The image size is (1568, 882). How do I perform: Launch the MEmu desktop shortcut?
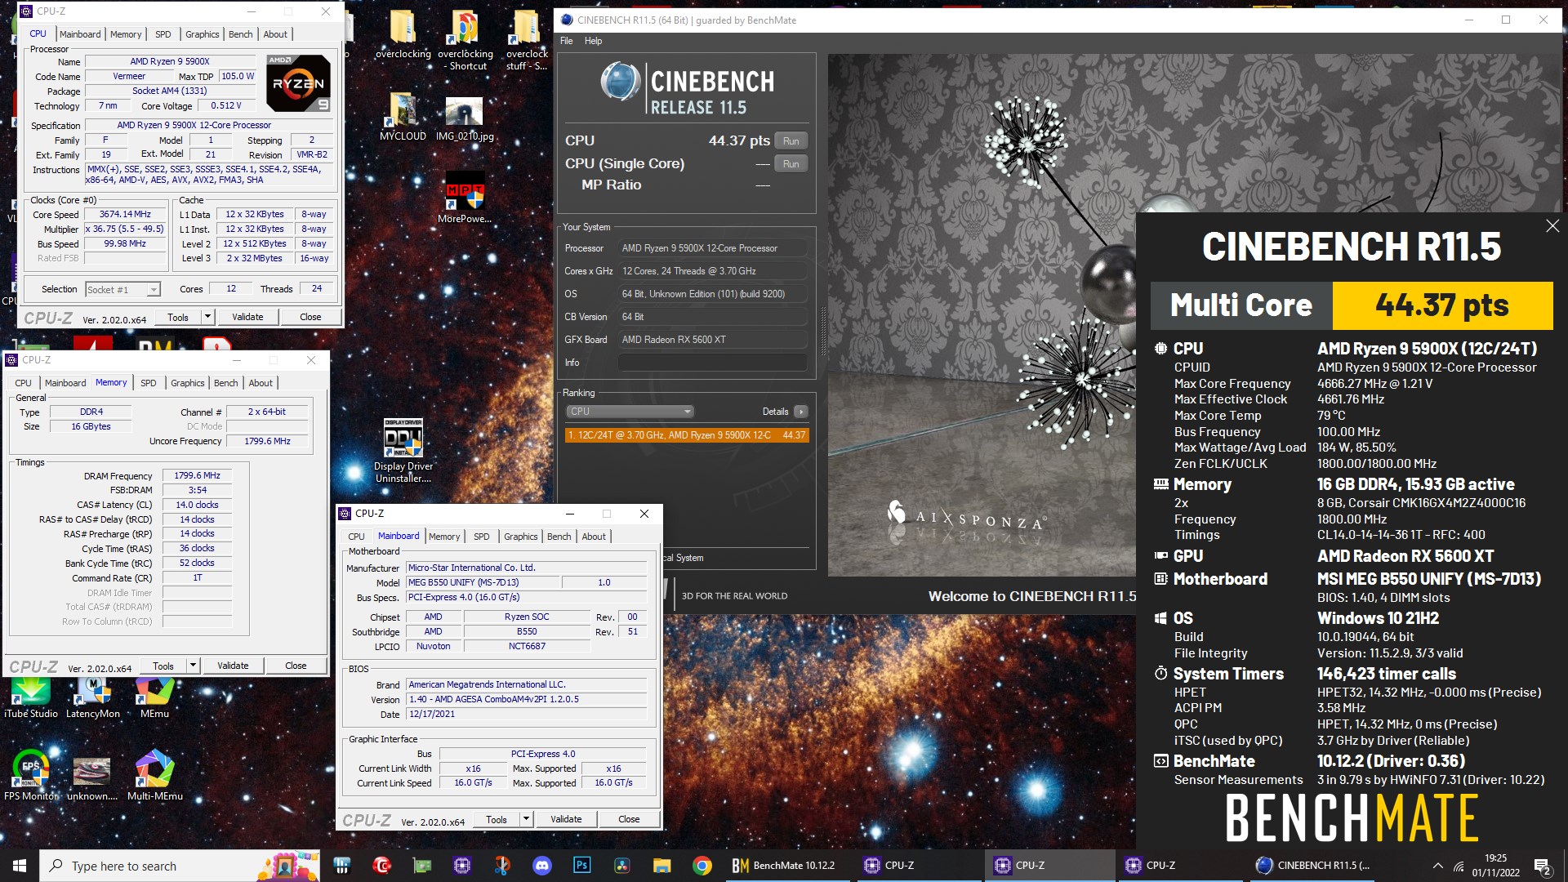[x=154, y=698]
